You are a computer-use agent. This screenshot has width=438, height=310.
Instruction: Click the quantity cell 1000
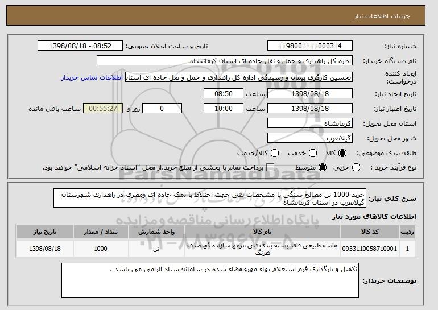pos(101,249)
